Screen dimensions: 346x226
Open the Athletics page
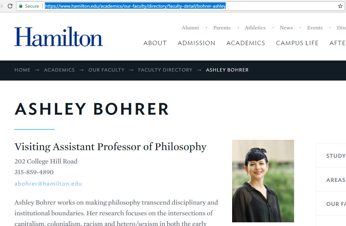pos(255,28)
